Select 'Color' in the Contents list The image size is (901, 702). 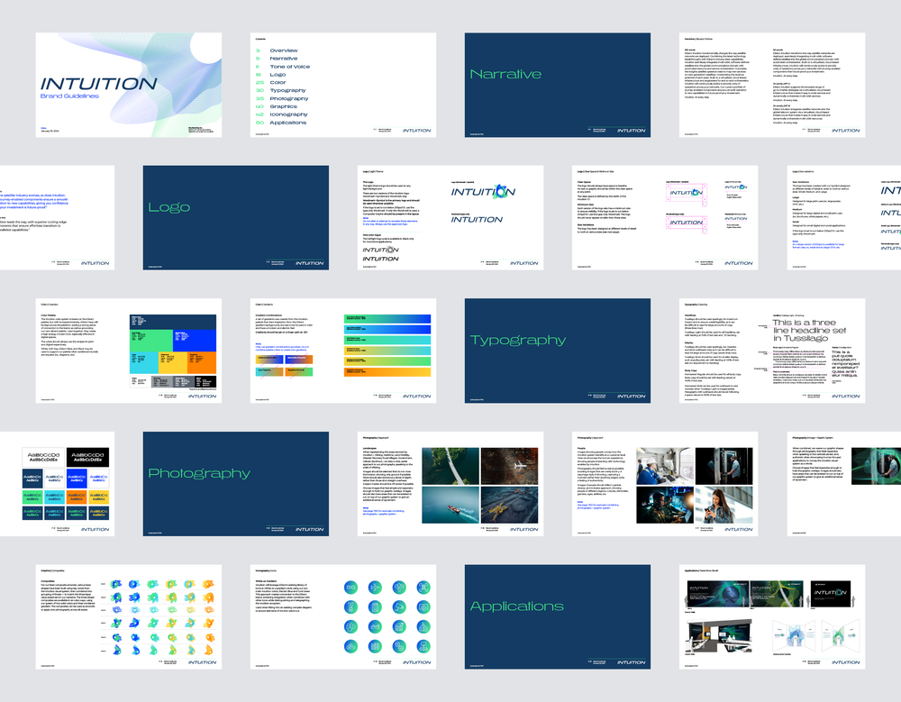278,83
